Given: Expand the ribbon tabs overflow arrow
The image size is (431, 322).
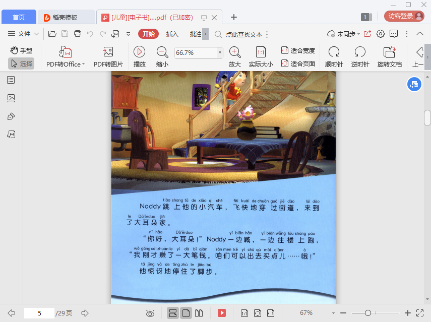Looking at the screenshot, I should pos(205,34).
